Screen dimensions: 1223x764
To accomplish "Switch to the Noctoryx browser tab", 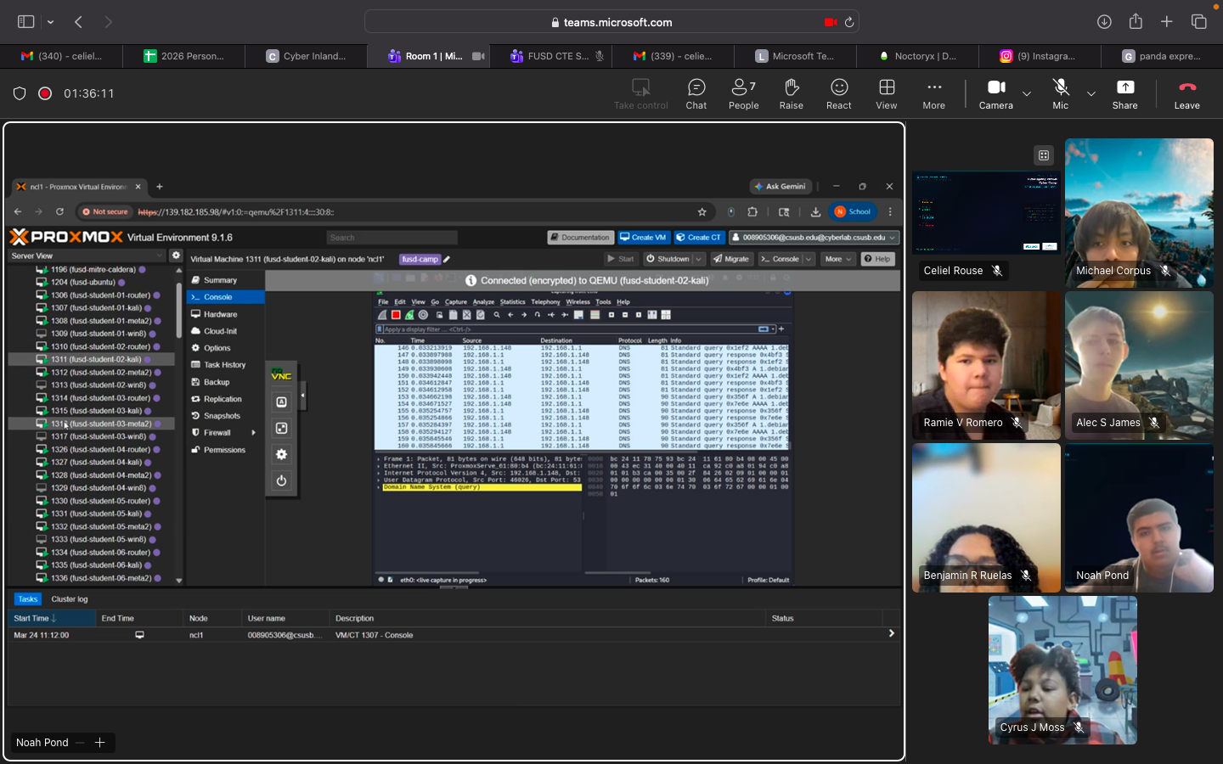I will (917, 56).
